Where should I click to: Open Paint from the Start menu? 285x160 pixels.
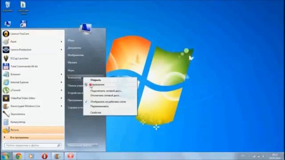[x=33, y=42]
